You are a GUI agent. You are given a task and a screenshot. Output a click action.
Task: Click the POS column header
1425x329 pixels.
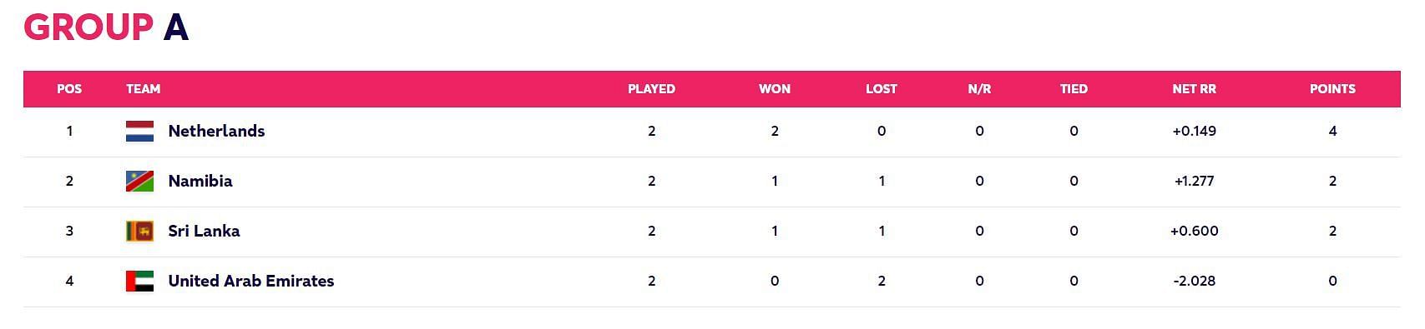[x=69, y=88]
